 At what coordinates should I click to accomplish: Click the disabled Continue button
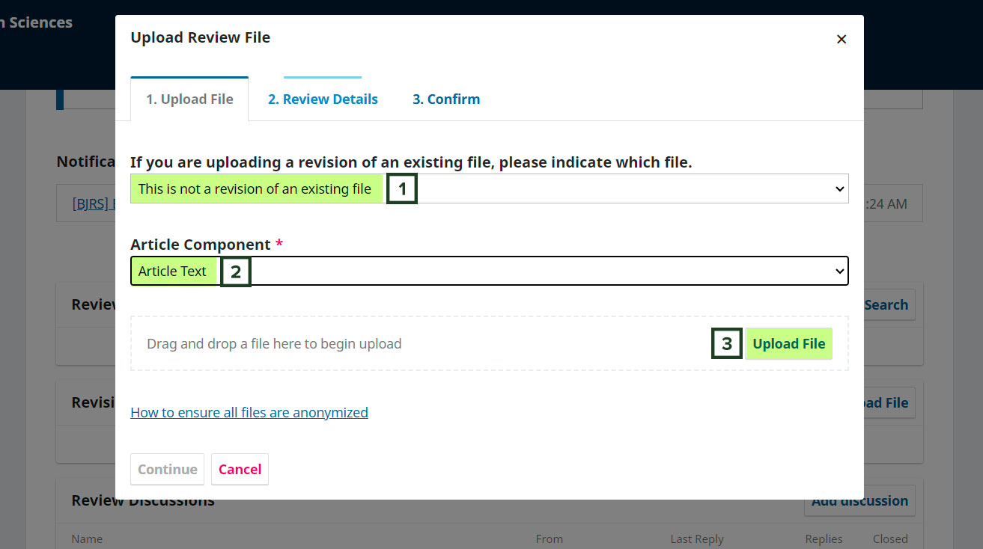(x=168, y=469)
